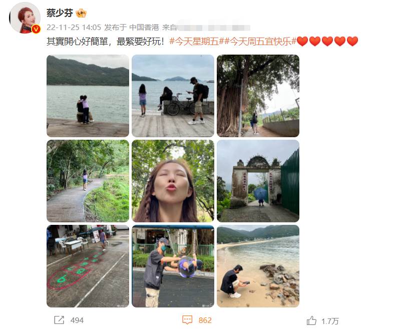The height and width of the screenshot is (330, 393).
Task: Like the post with thumbs-up icon
Action: click(311, 320)
